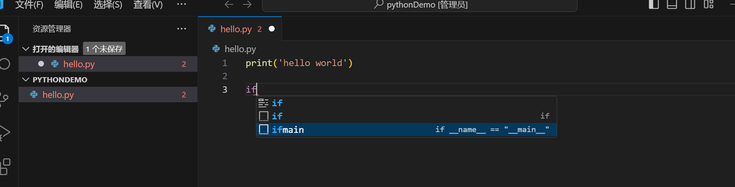Click line number 2 in gutter
The width and height of the screenshot is (735, 187).
click(225, 76)
